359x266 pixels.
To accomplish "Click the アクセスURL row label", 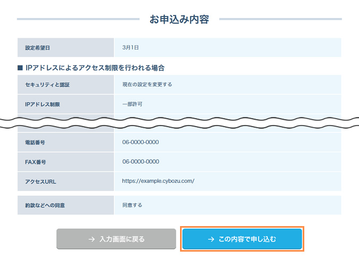I will click(40, 181).
